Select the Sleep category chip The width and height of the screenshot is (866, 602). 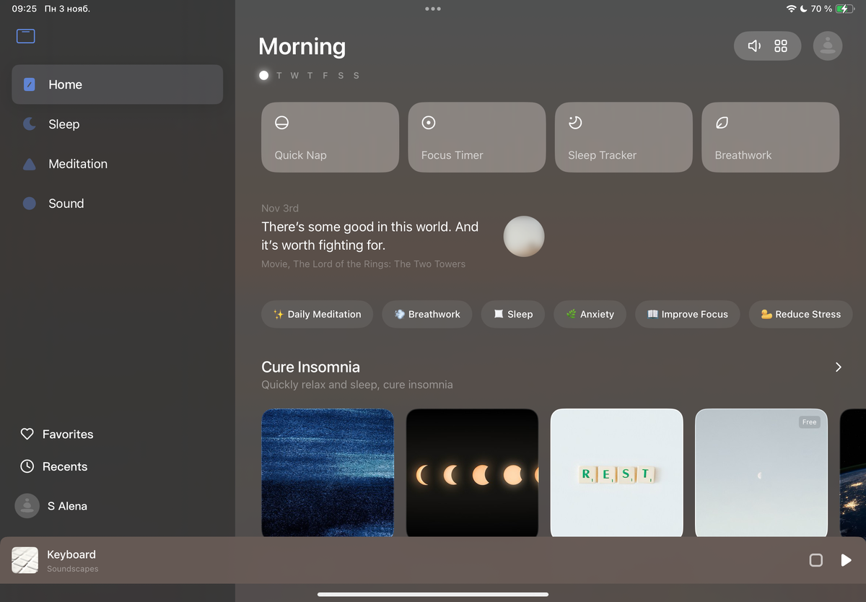coord(513,314)
